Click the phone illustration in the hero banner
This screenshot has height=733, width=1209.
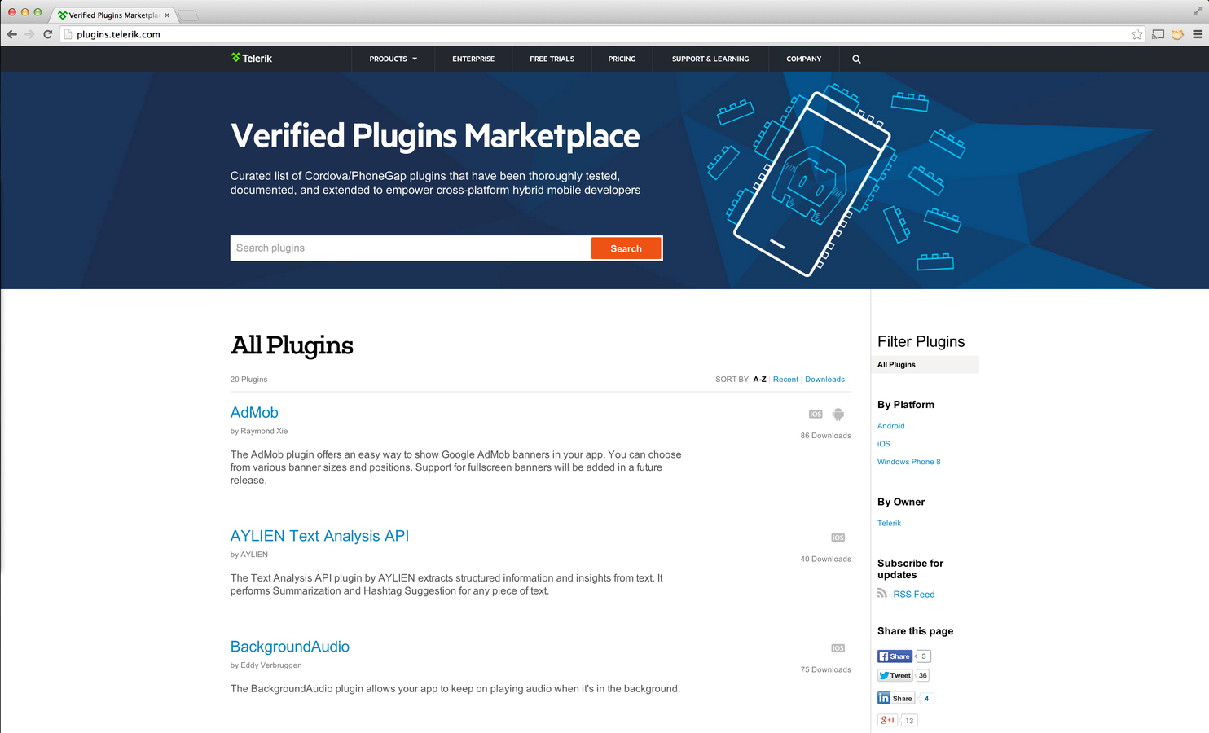click(811, 184)
